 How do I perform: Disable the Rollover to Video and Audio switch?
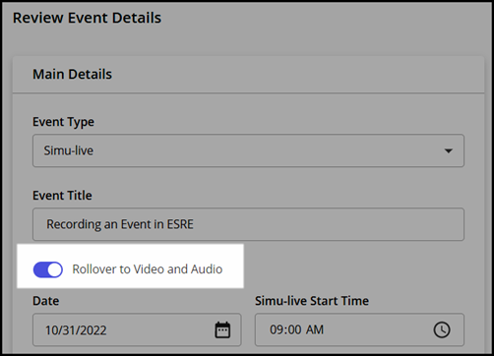click(x=48, y=269)
